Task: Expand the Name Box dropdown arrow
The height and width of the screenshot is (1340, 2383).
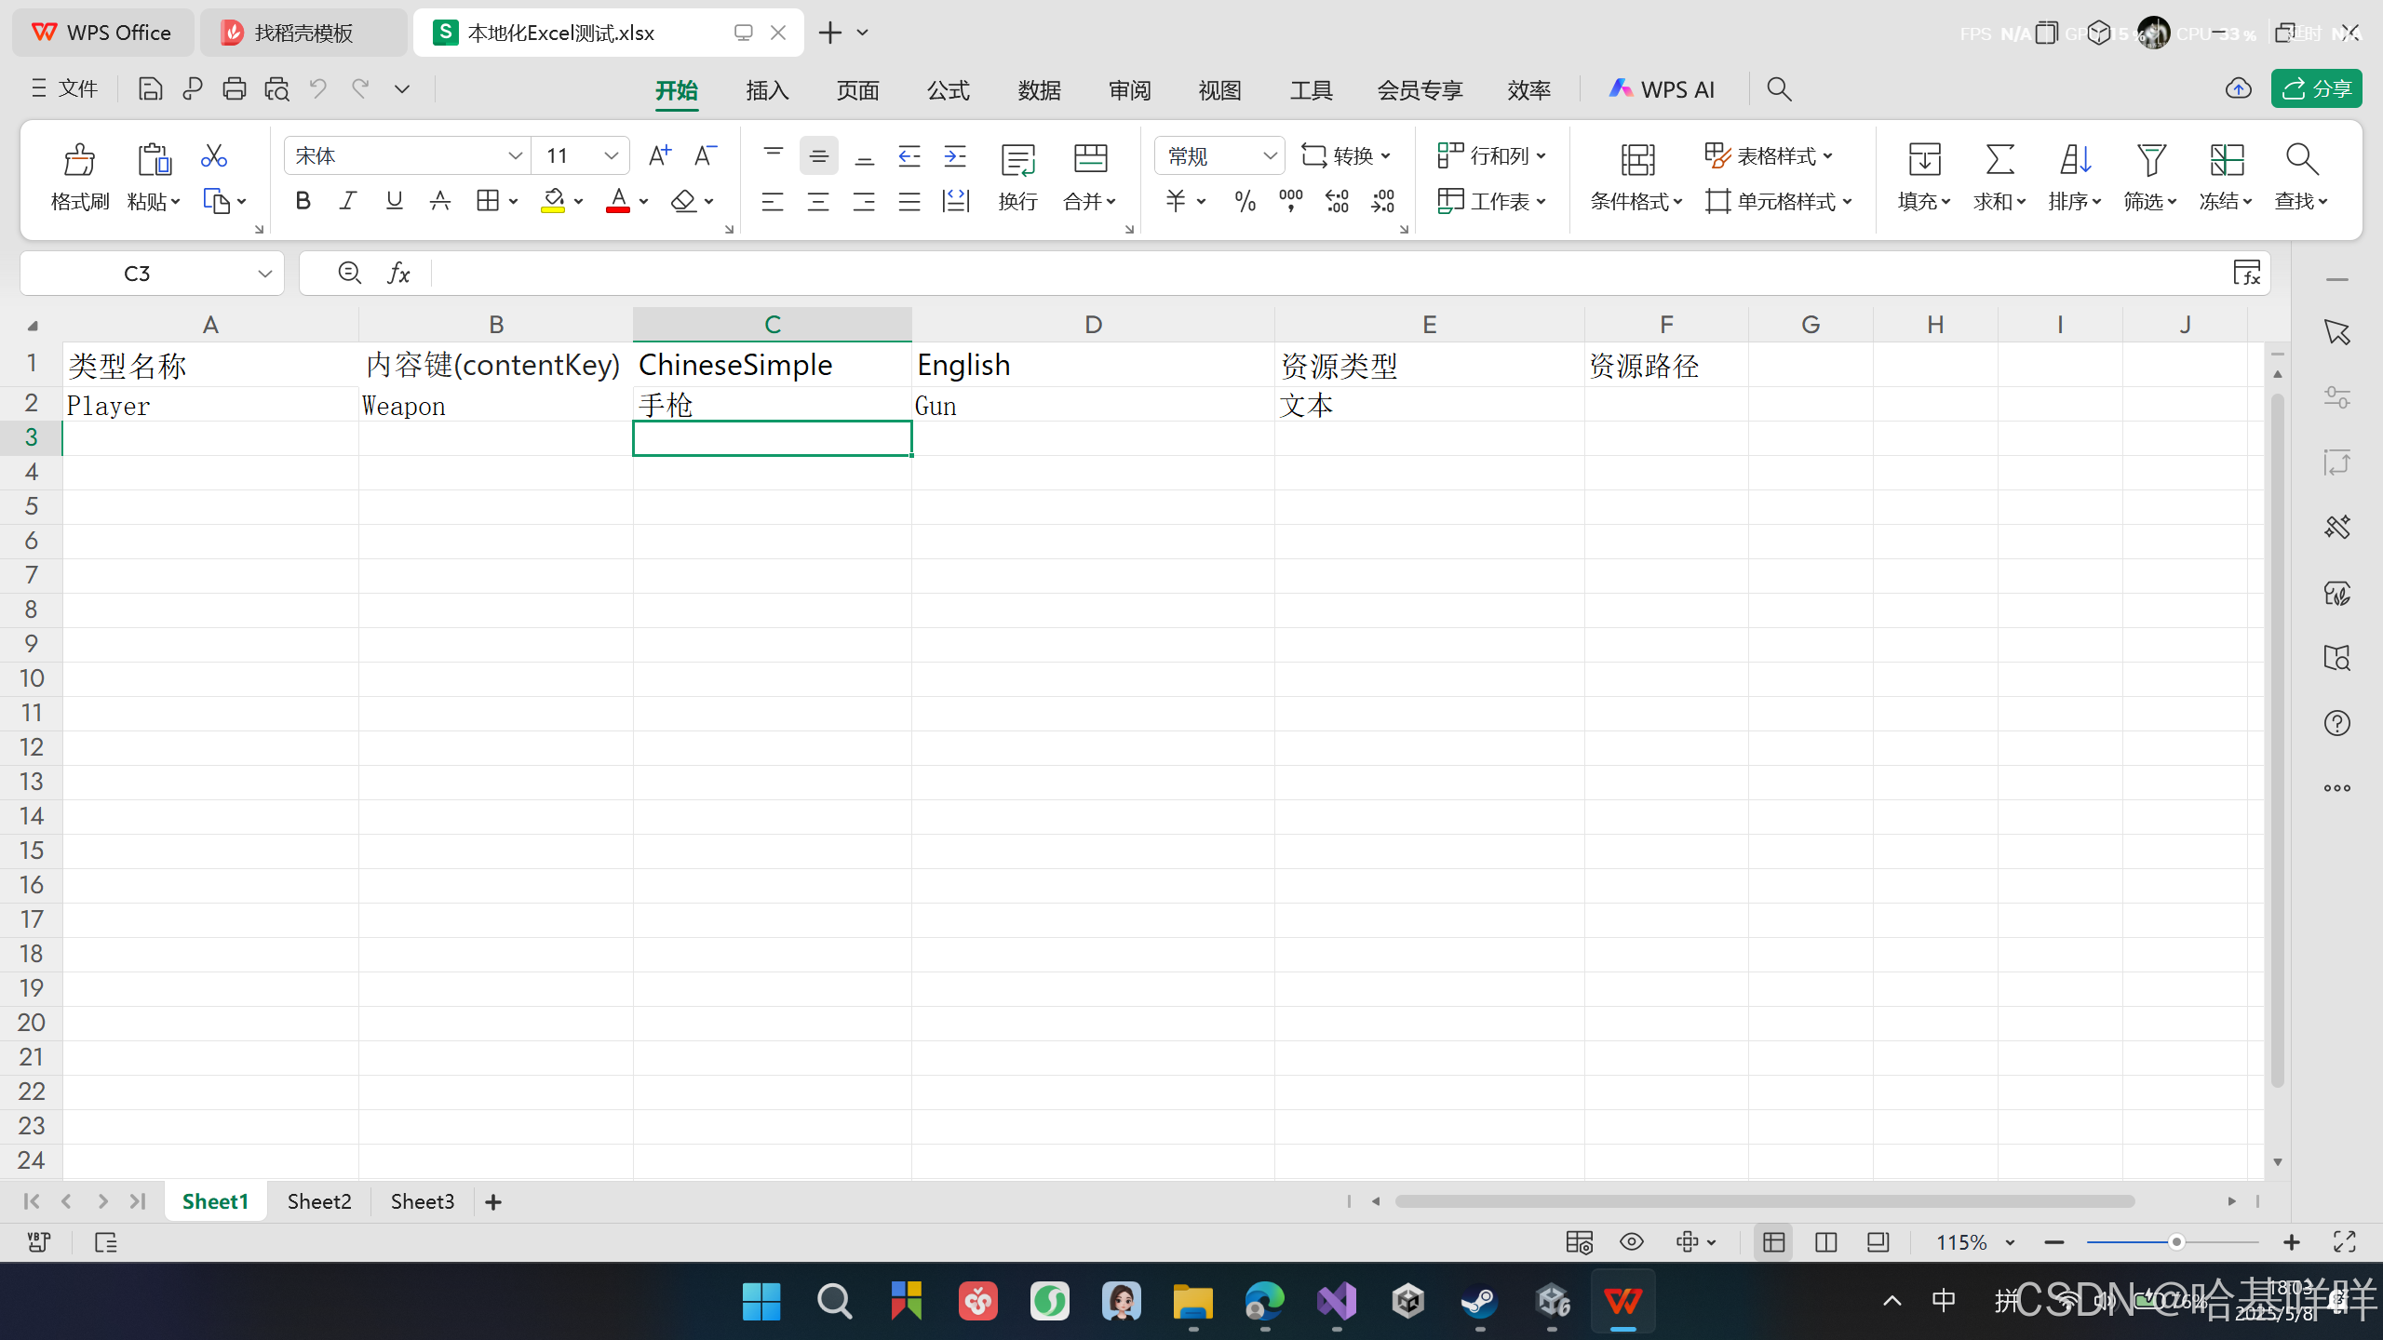Action: [264, 274]
